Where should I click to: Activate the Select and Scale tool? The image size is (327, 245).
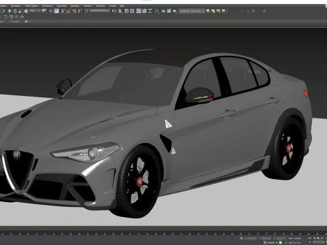[x=20, y=11]
